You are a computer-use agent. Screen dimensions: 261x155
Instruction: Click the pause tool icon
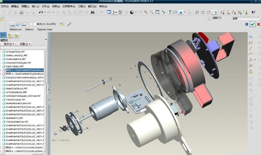pyautogui.click(x=247, y=24)
